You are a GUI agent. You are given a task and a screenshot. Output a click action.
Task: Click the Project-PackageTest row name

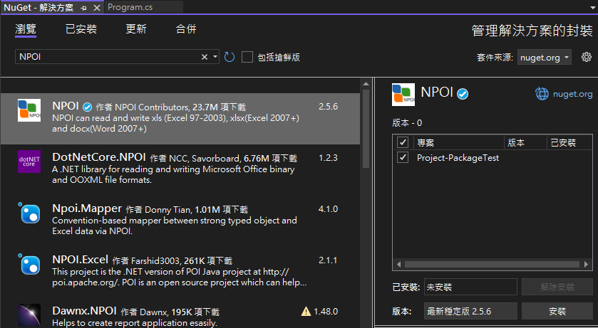458,157
